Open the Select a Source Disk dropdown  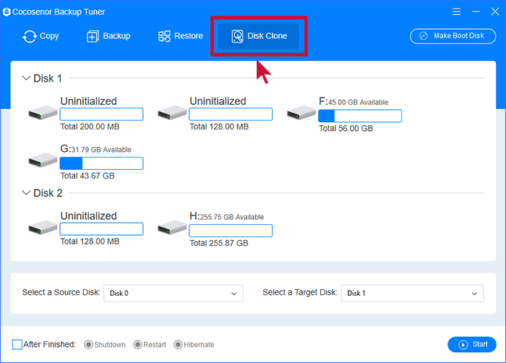[173, 294]
